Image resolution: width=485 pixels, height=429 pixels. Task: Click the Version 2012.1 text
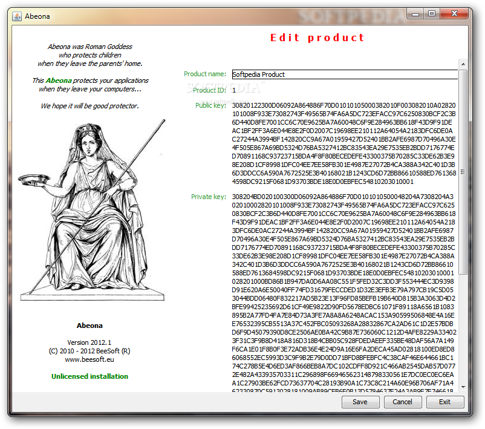tap(89, 342)
